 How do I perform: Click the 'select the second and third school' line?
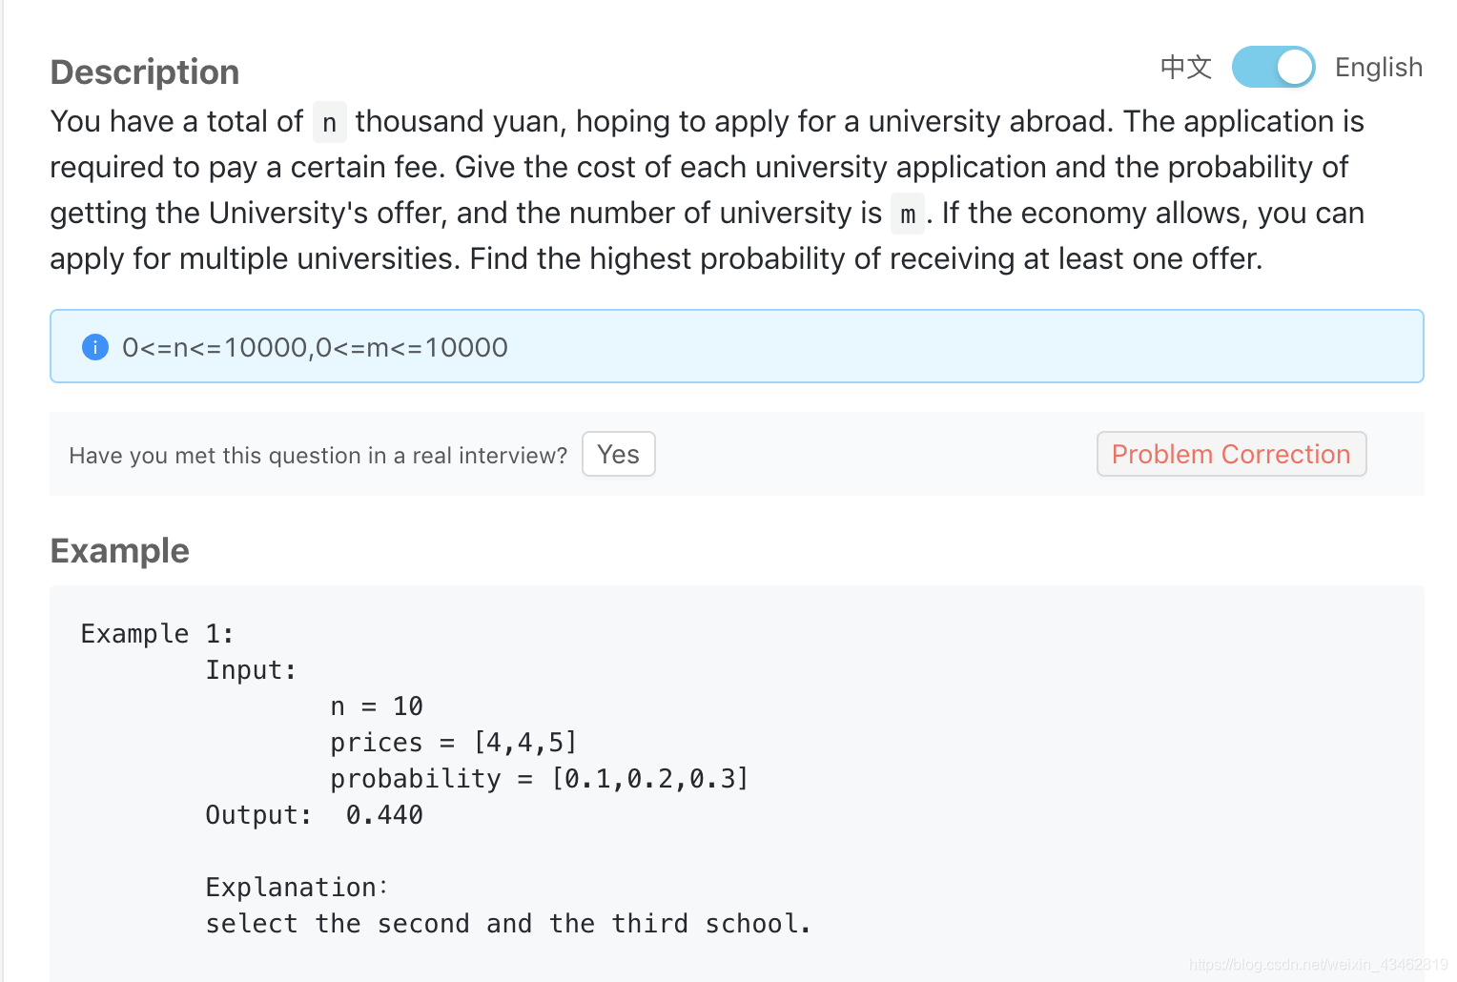point(508,924)
